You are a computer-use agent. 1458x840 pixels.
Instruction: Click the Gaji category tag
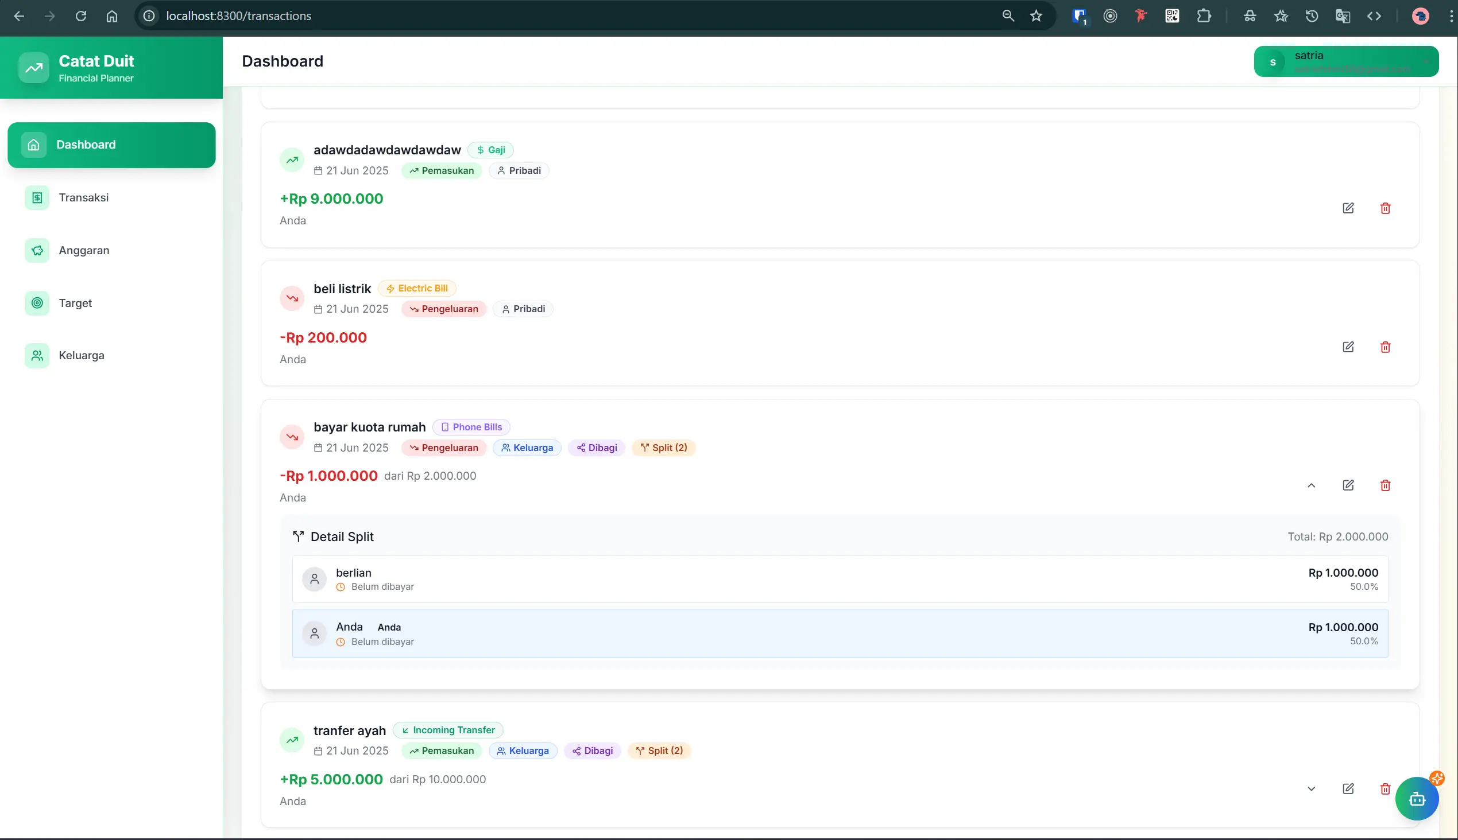[x=490, y=149]
